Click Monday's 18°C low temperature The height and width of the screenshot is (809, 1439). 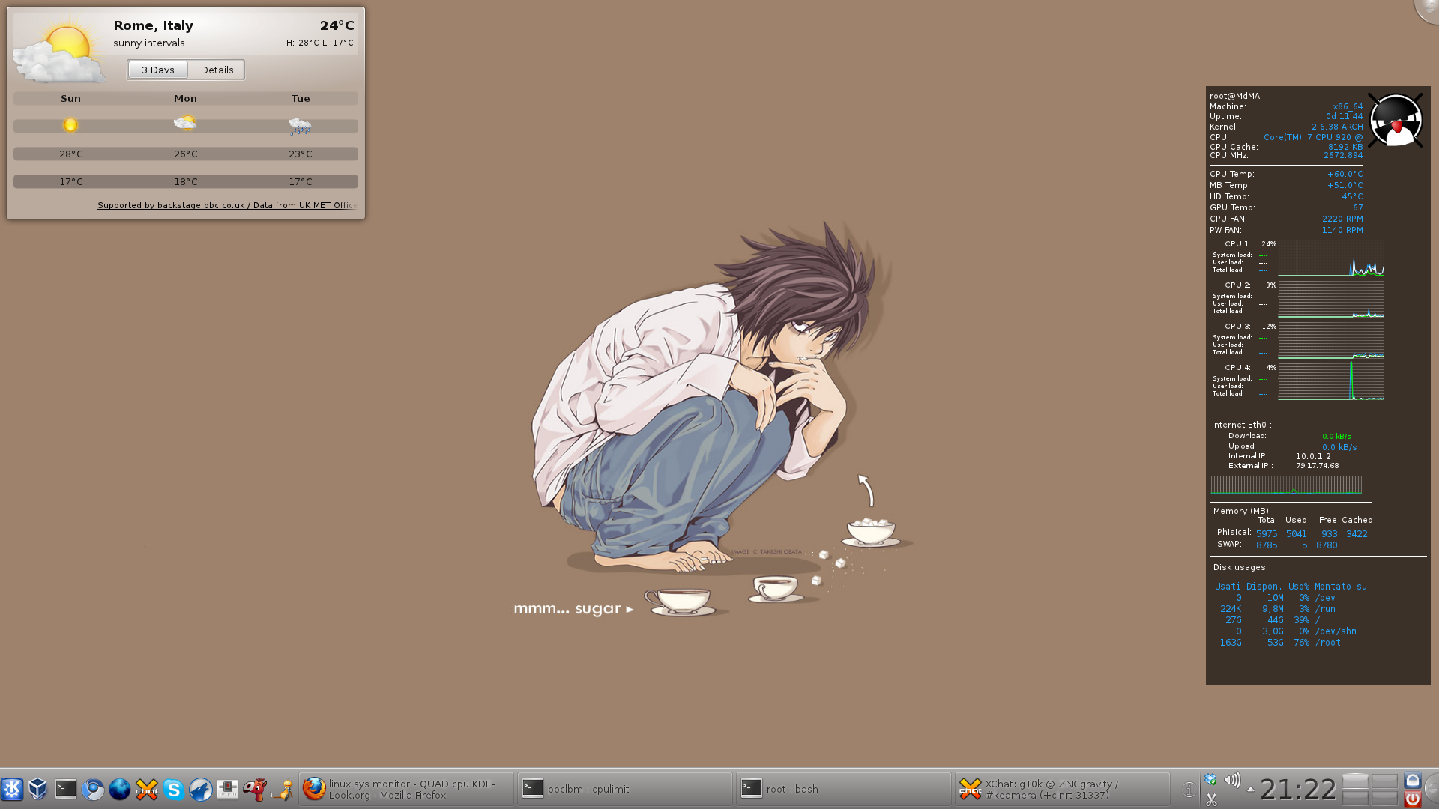click(186, 182)
